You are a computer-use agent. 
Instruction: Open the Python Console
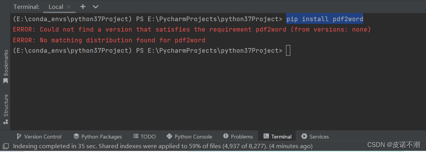tap(189, 137)
